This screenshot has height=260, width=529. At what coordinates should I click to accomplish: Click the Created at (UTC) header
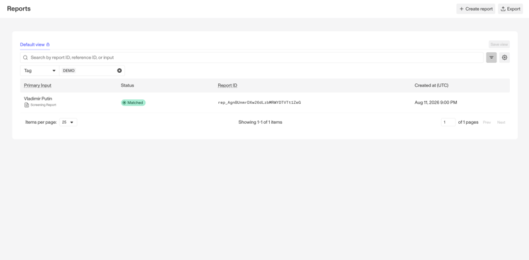pyautogui.click(x=432, y=85)
